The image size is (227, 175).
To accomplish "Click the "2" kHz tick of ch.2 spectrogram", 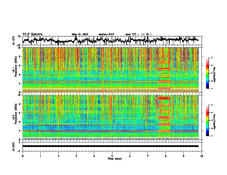I will 20,131.
